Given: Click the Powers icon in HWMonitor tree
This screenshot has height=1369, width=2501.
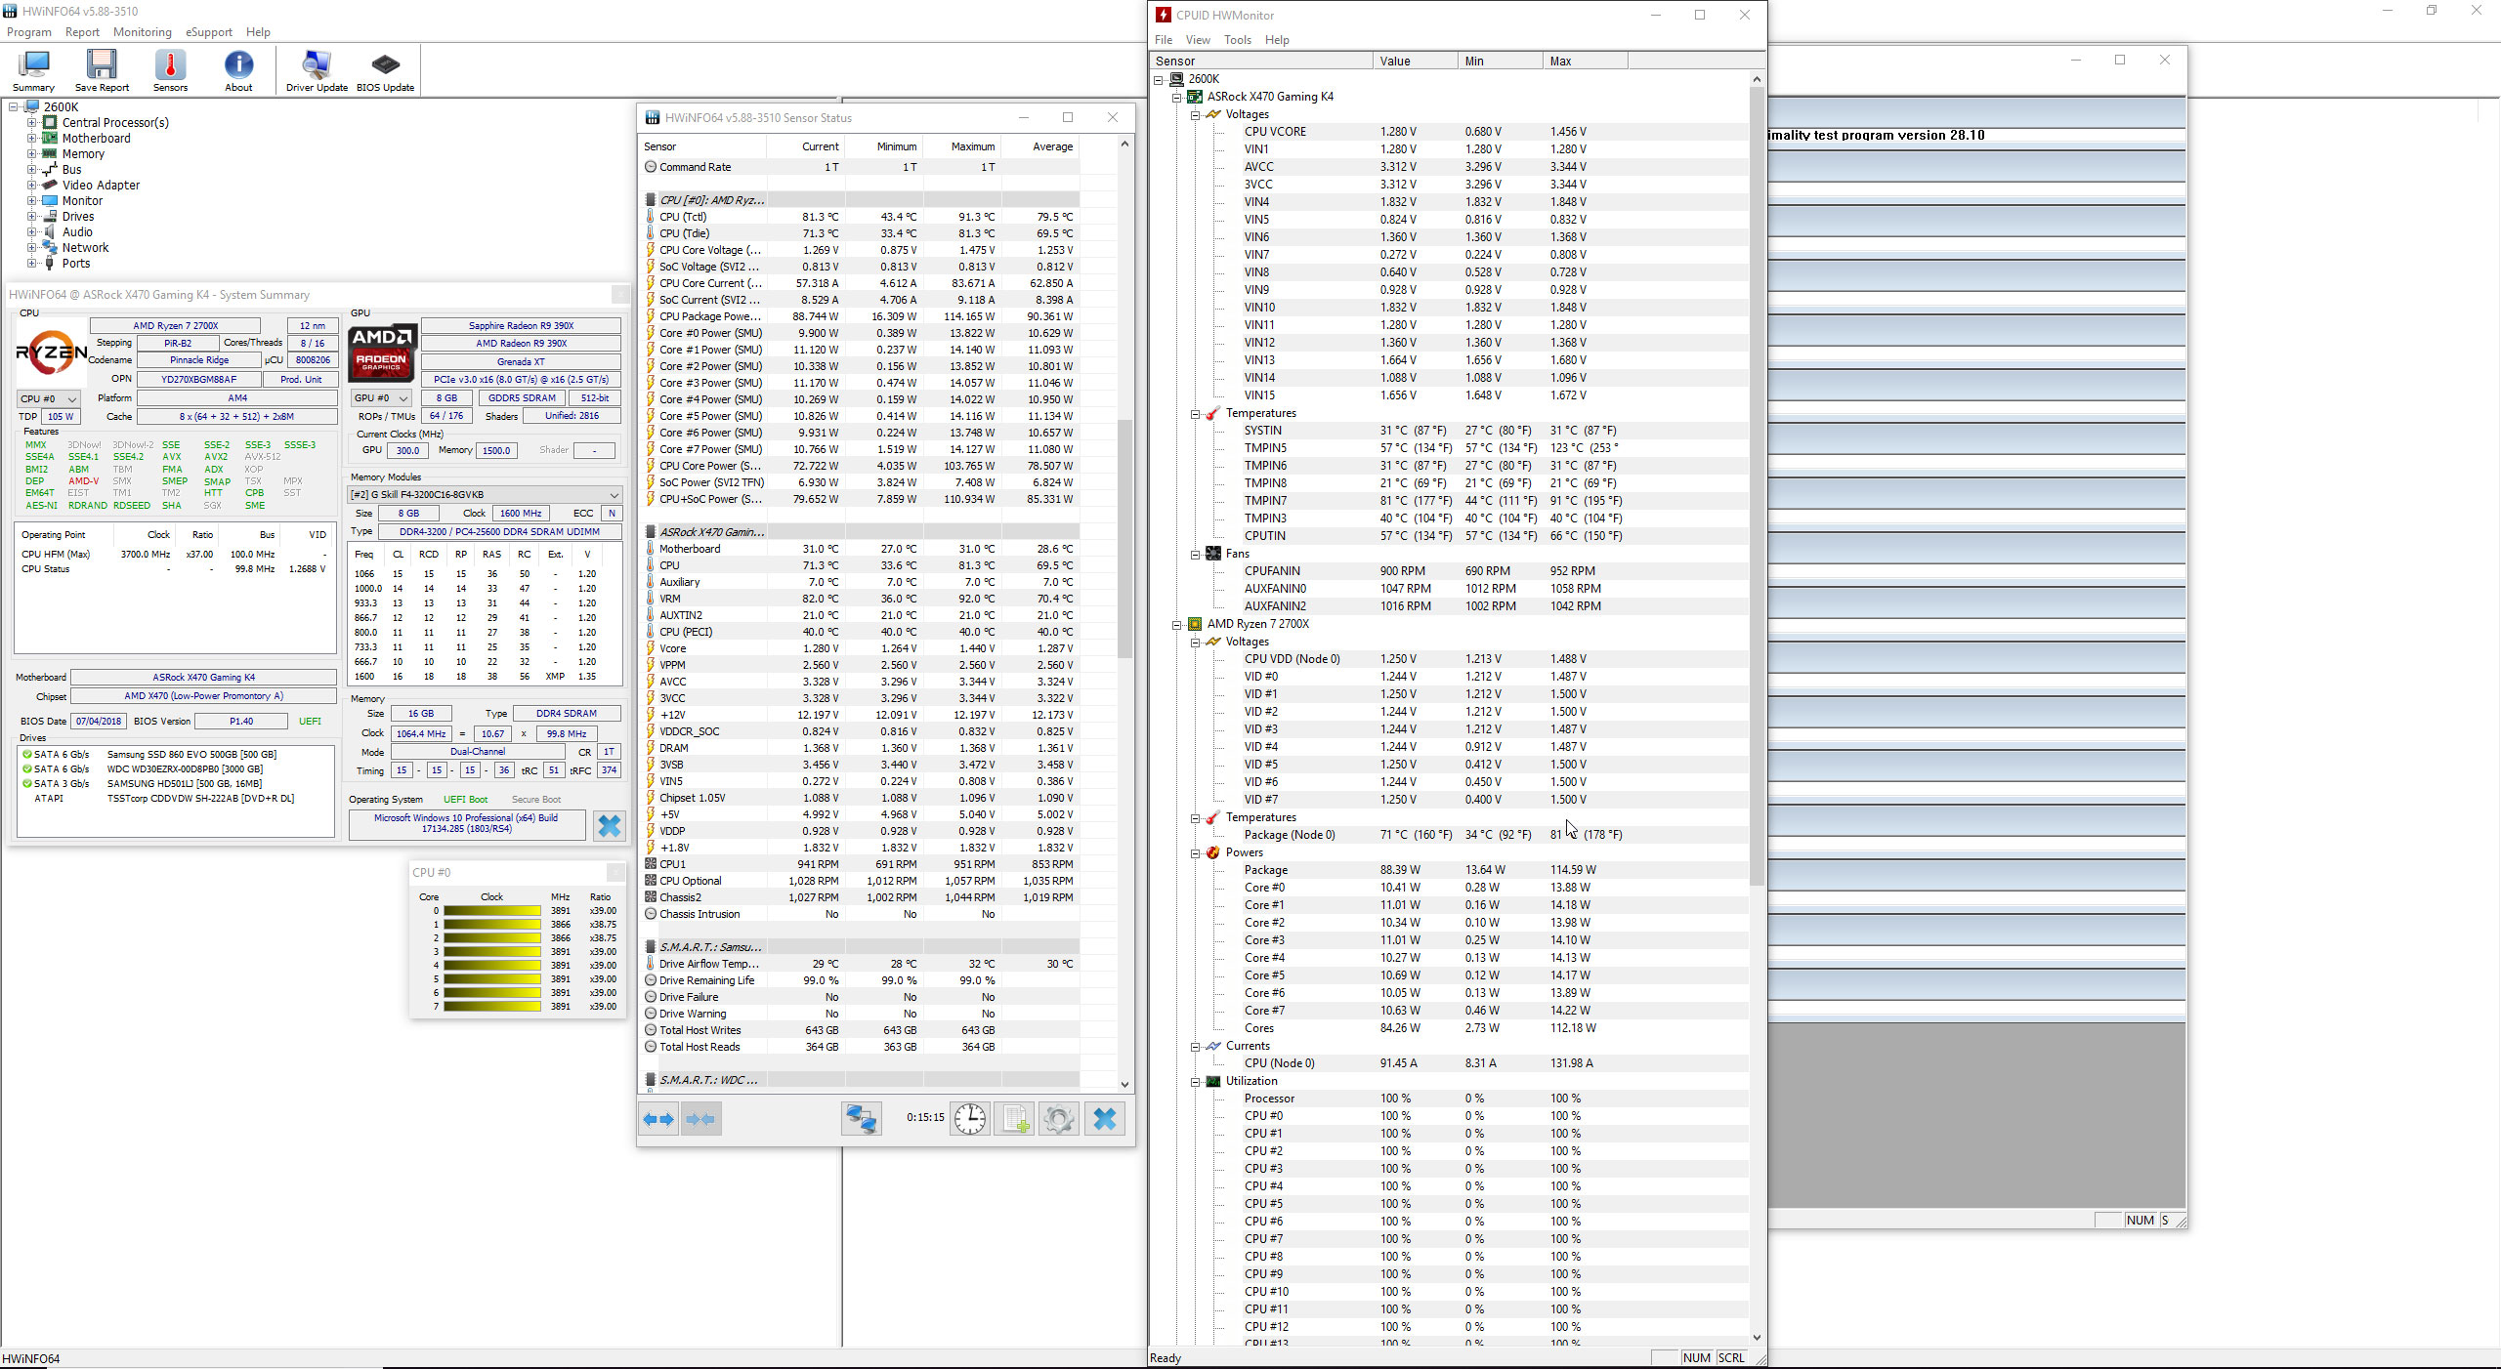Looking at the screenshot, I should pos(1213,852).
